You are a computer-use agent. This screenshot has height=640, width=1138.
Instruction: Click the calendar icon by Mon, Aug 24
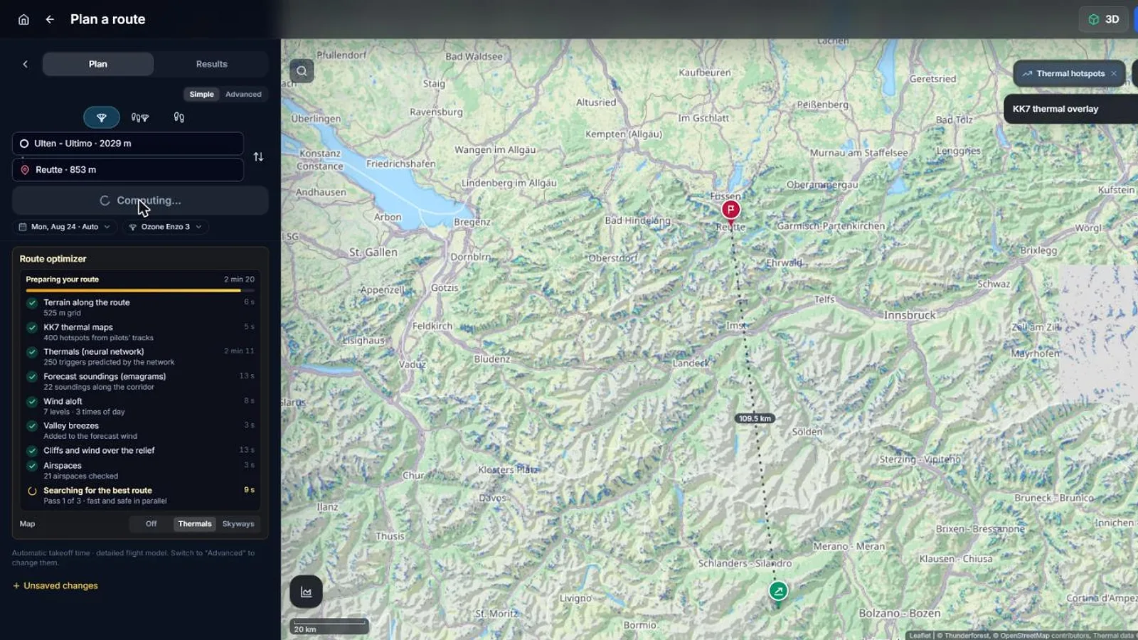(23, 227)
